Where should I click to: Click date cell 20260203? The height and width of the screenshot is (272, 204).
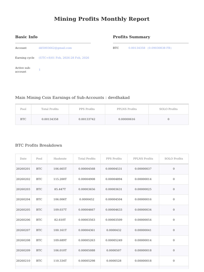(23, 189)
